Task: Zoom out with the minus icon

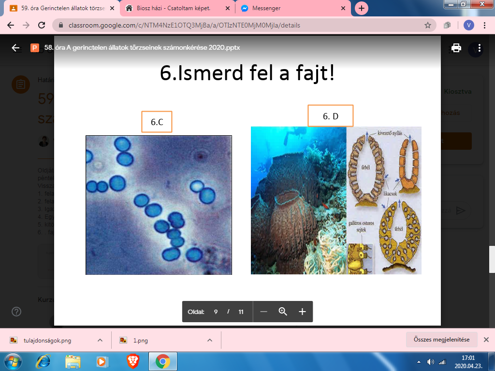Action: (x=263, y=312)
